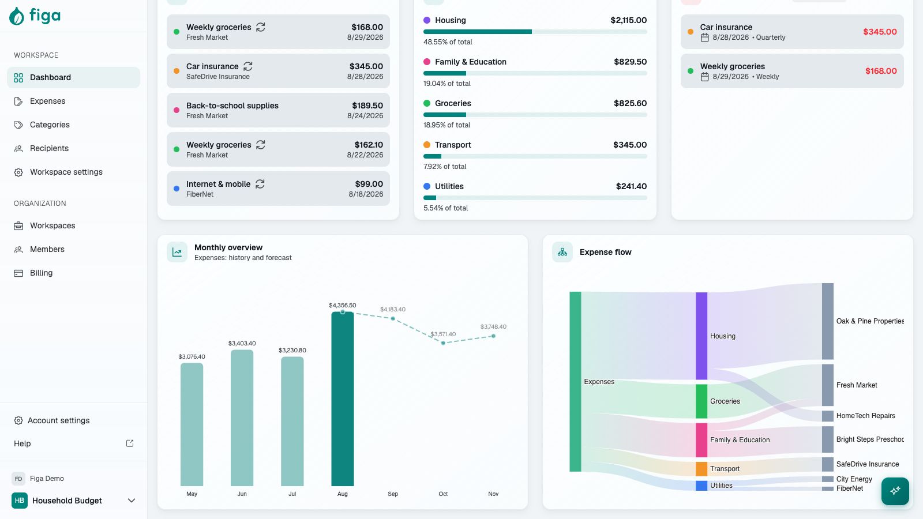Click the Jun bar in chart

click(242, 418)
